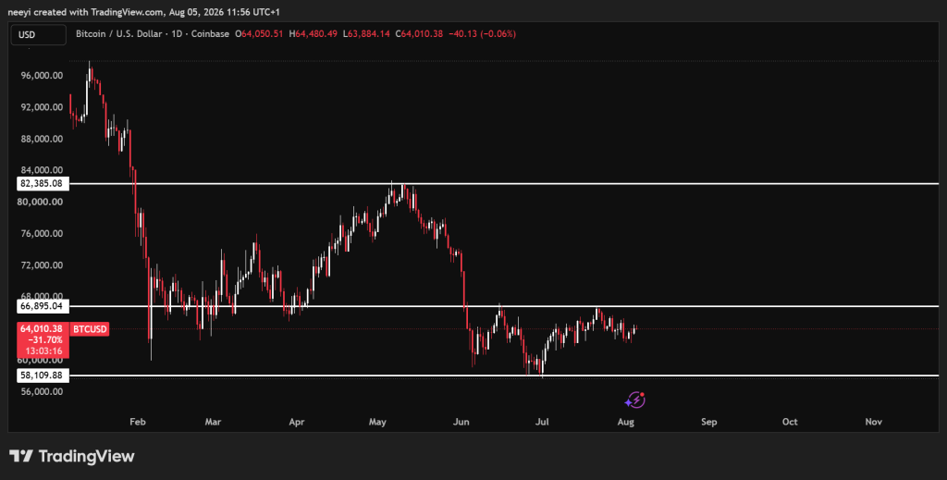The image size is (947, 480).
Task: Click the Aug time axis label
Action: pyautogui.click(x=626, y=422)
